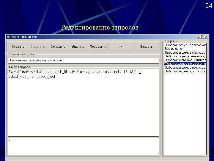Click the Создать button

tap(18, 47)
